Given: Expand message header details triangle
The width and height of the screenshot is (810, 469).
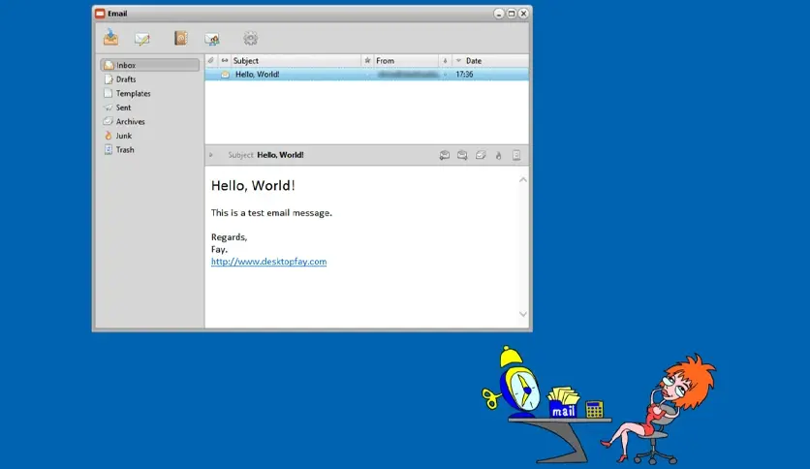Looking at the screenshot, I should pos(211,155).
